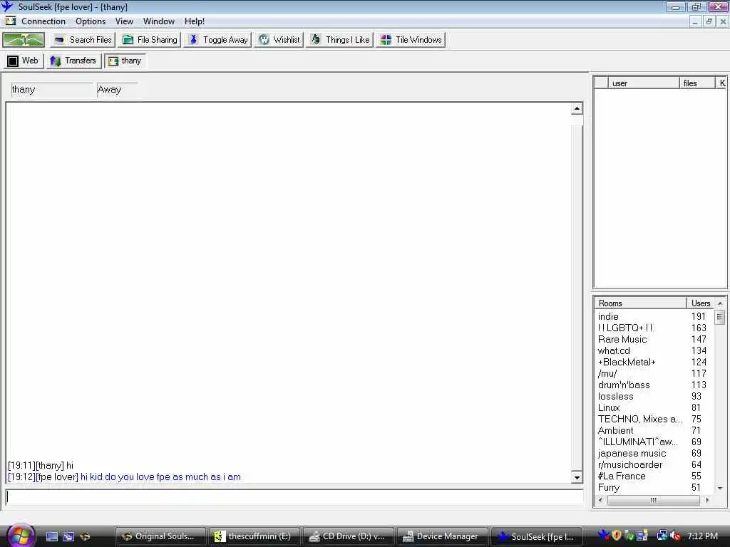
Task: Click the SoulSeek icon in menu bar
Action: coord(10,21)
